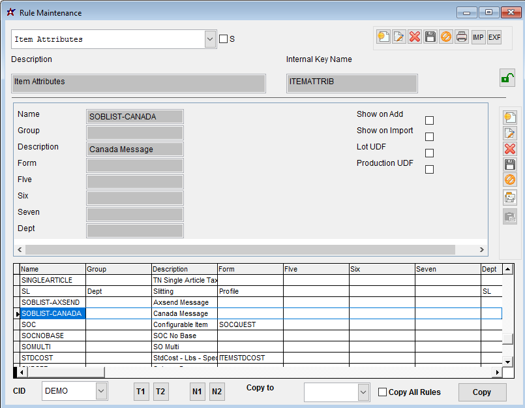Click the Description field containing Canada Message
The height and width of the screenshot is (408, 525).
[135, 149]
